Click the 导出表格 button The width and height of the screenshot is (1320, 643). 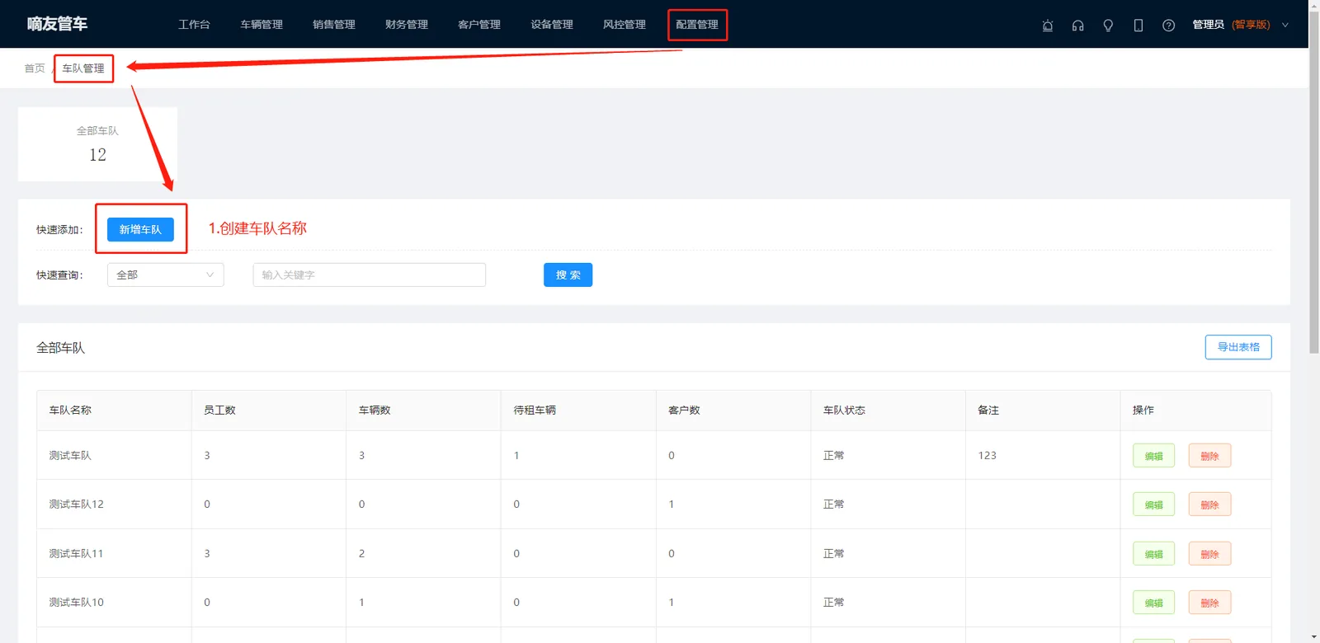tap(1238, 347)
